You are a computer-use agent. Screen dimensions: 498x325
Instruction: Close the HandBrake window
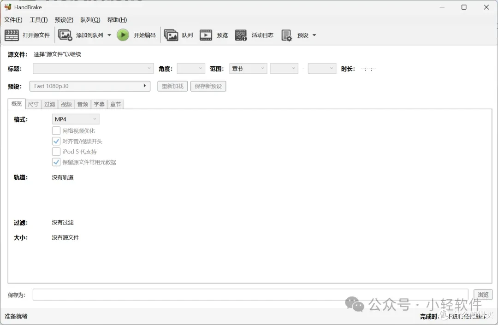pos(486,7)
